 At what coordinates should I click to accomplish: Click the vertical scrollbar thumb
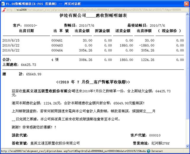[187, 68]
